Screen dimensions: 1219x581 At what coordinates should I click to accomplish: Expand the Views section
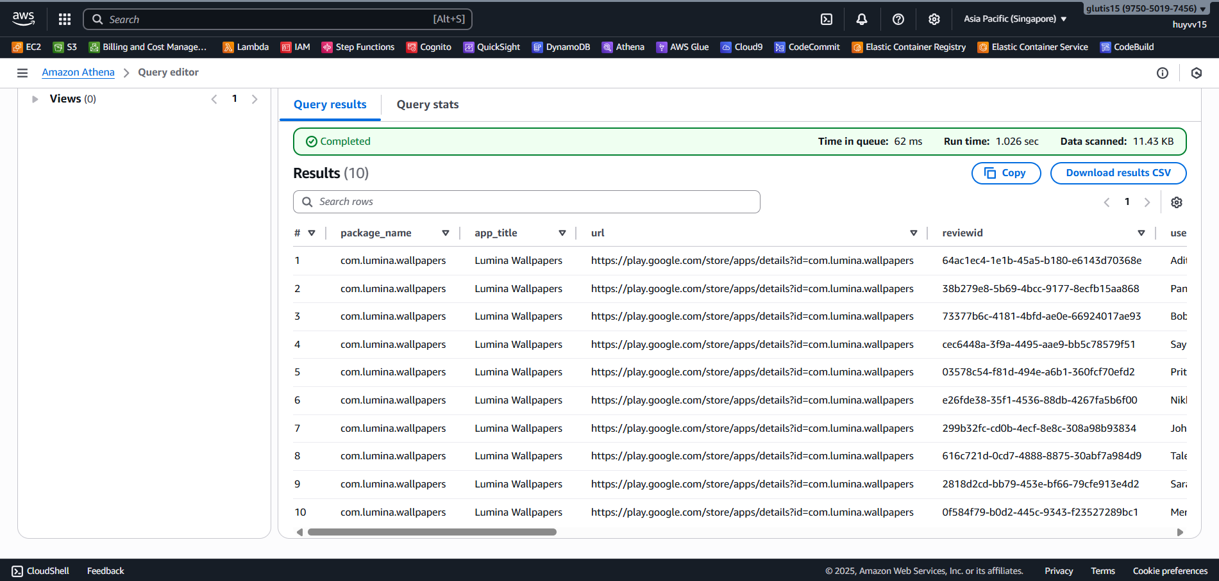point(35,99)
